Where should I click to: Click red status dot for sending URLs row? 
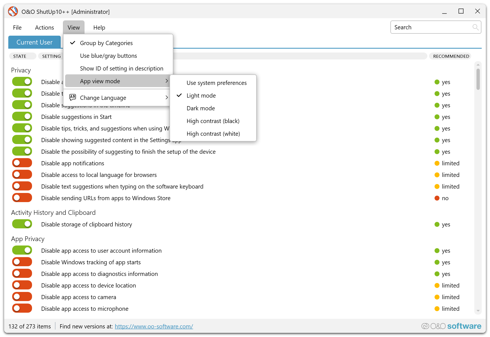(437, 198)
